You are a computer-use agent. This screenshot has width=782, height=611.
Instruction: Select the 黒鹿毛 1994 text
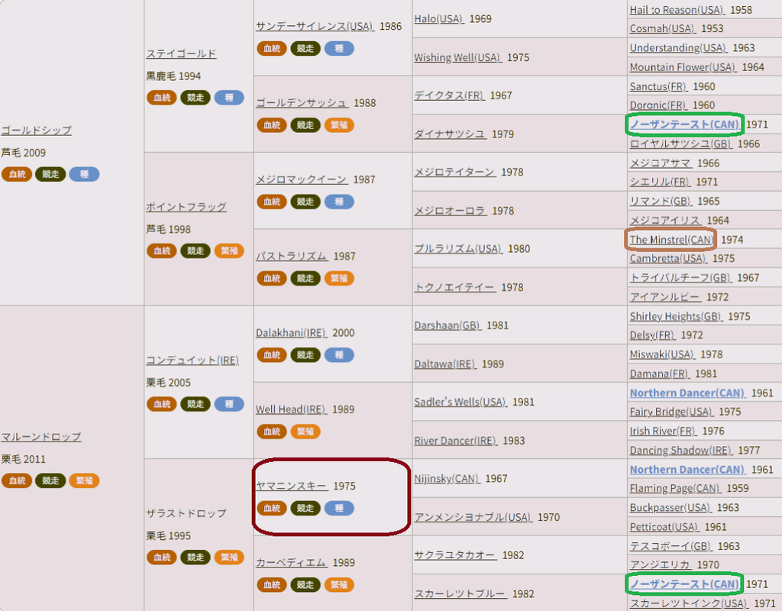pyautogui.click(x=173, y=76)
